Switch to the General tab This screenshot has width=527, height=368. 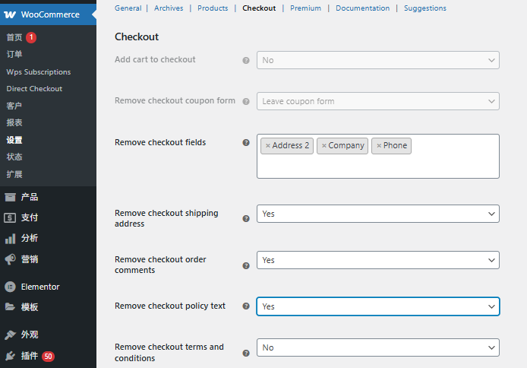[128, 8]
